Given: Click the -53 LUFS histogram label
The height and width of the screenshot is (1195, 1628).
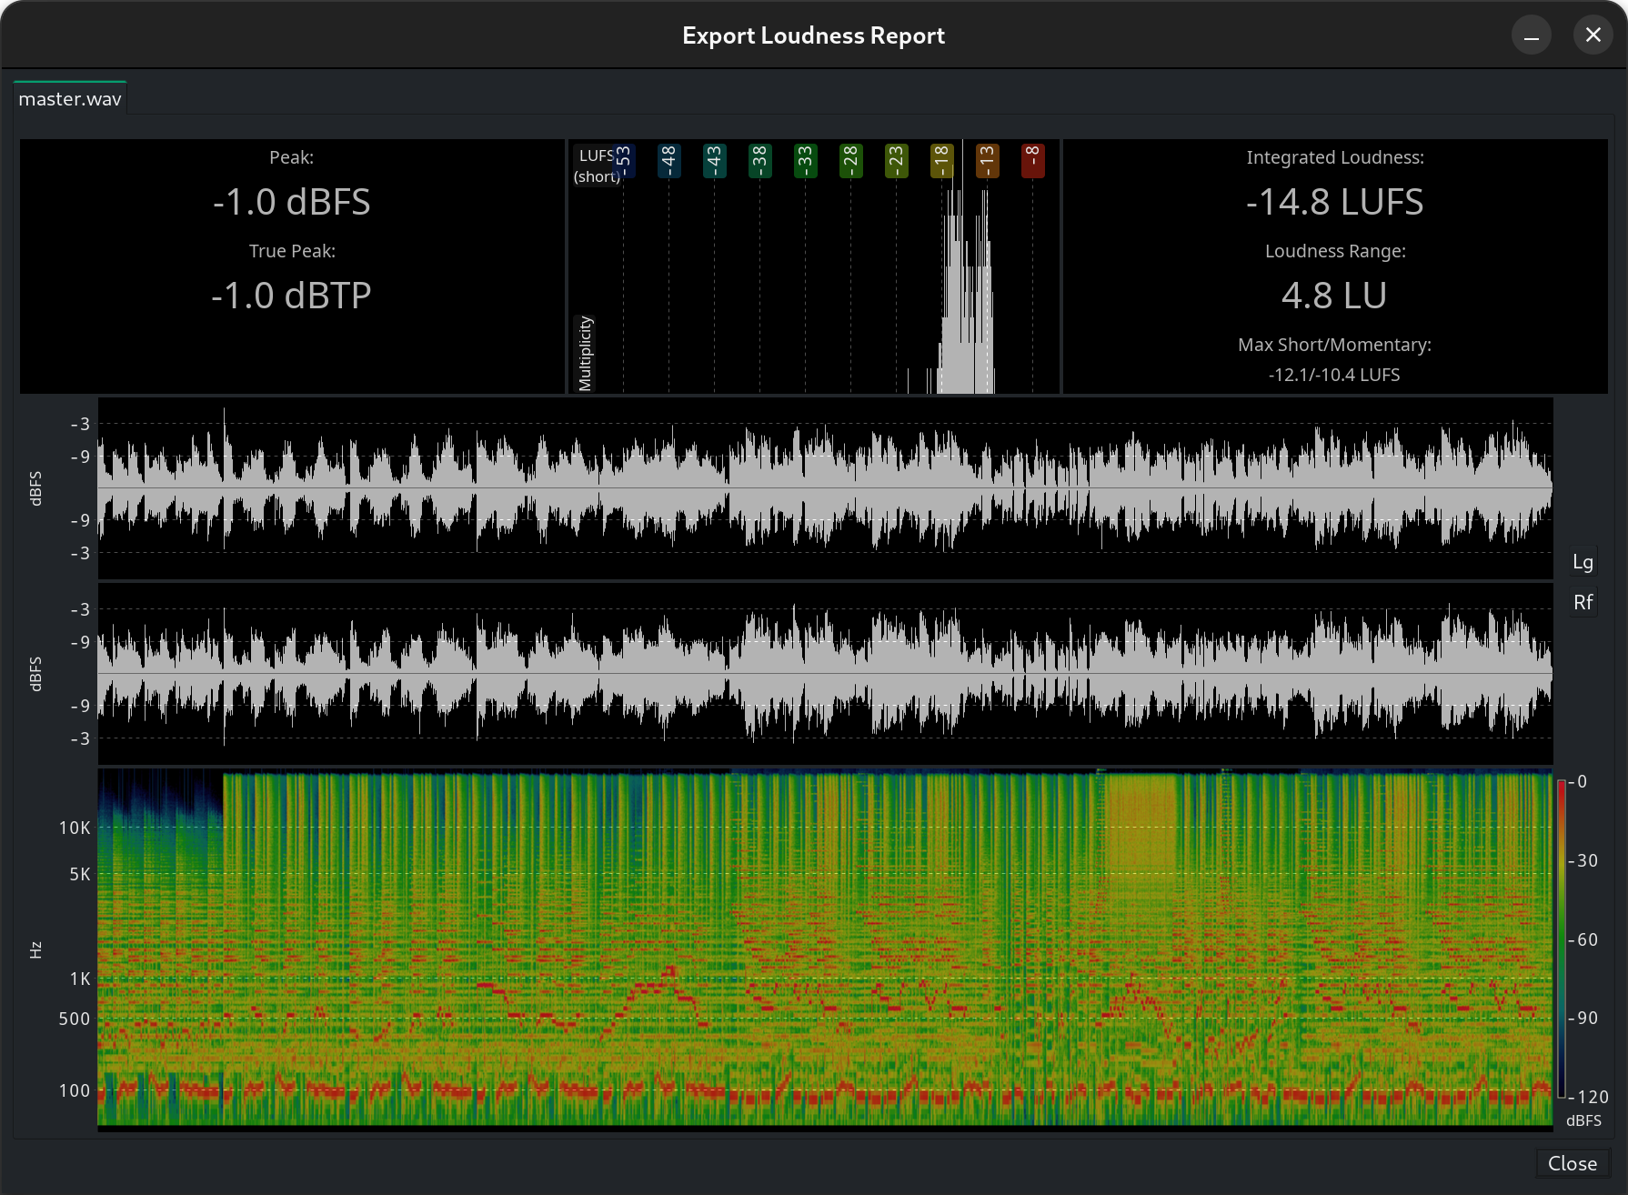Looking at the screenshot, I should [623, 161].
